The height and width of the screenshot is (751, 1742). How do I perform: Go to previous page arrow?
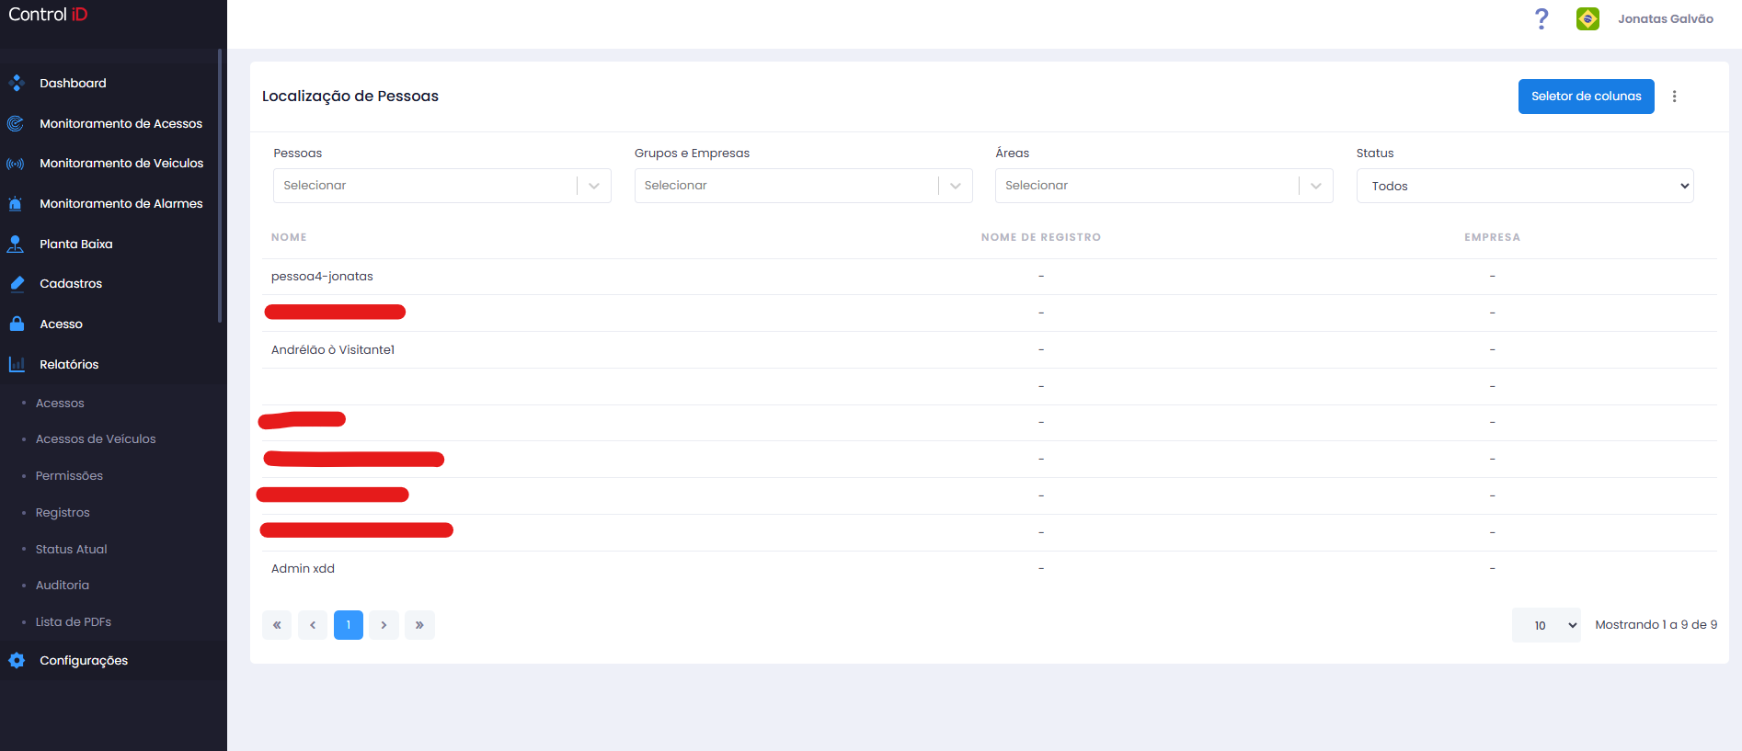313,625
